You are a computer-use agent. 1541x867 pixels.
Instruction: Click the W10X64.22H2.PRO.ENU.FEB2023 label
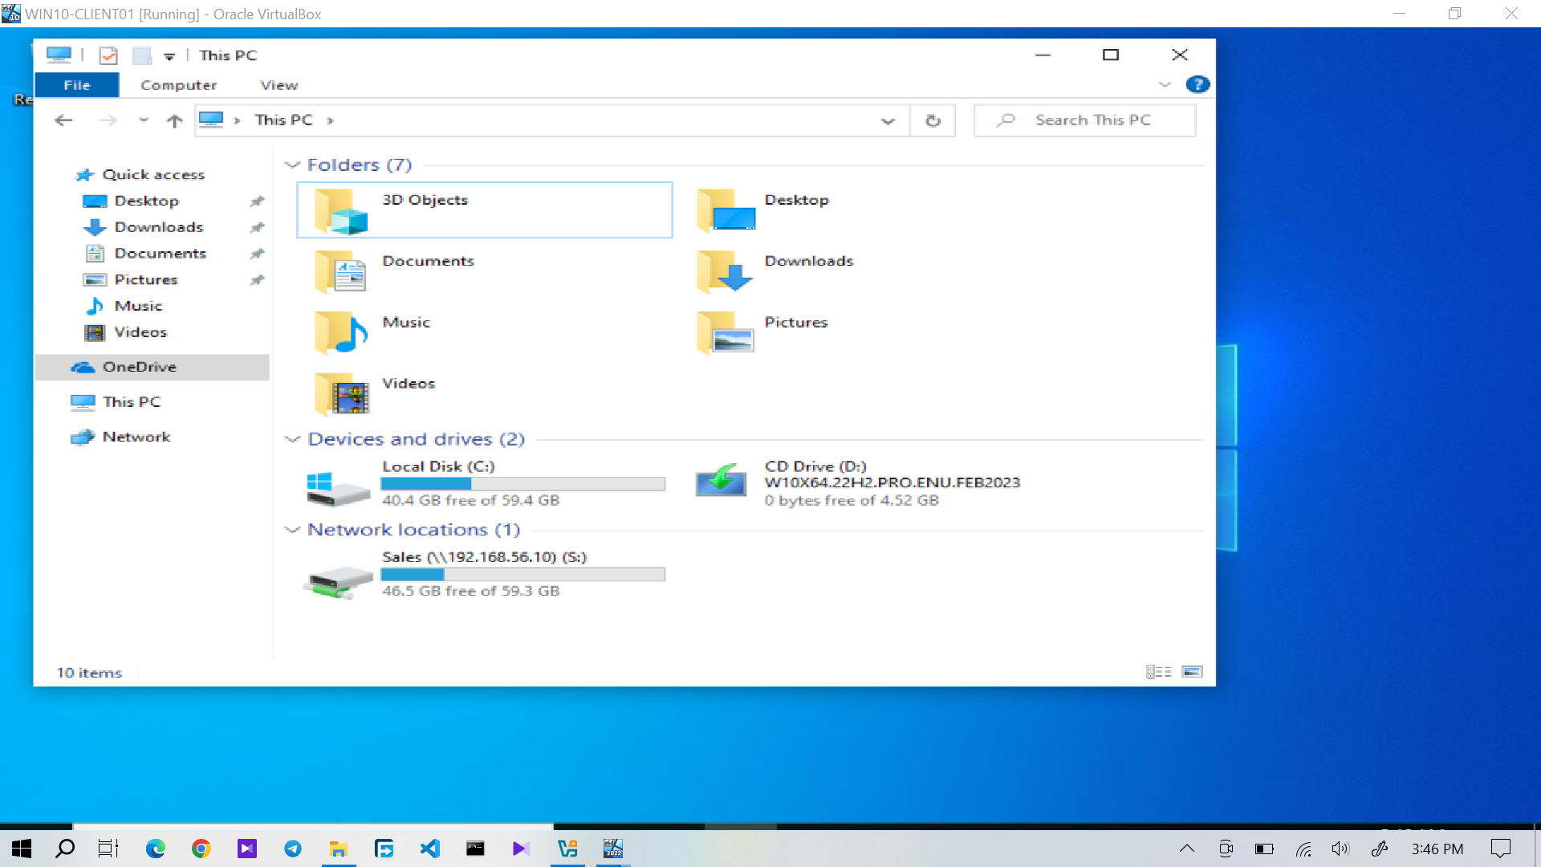892,482
